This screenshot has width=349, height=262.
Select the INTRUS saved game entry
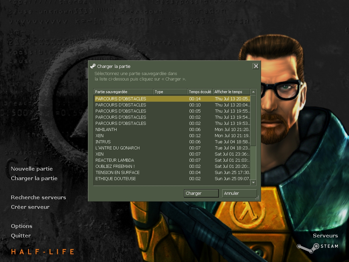[103, 142]
